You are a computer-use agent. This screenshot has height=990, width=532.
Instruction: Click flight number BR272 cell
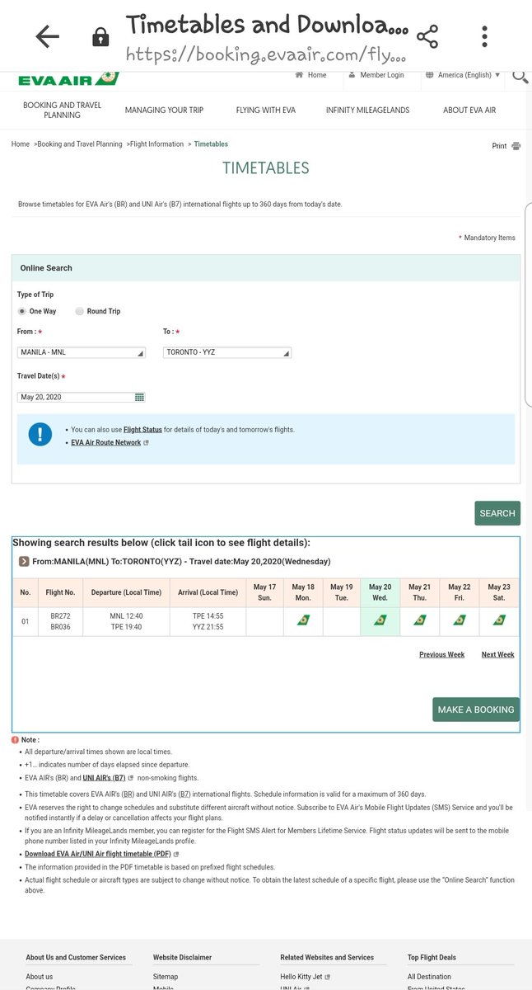tap(60, 615)
